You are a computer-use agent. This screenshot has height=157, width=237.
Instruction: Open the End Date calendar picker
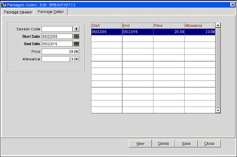coord(76,44)
